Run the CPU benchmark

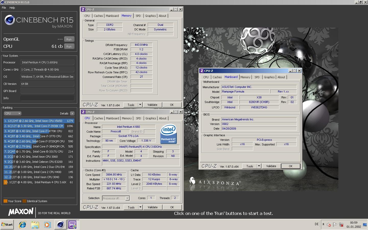[x=69, y=47]
